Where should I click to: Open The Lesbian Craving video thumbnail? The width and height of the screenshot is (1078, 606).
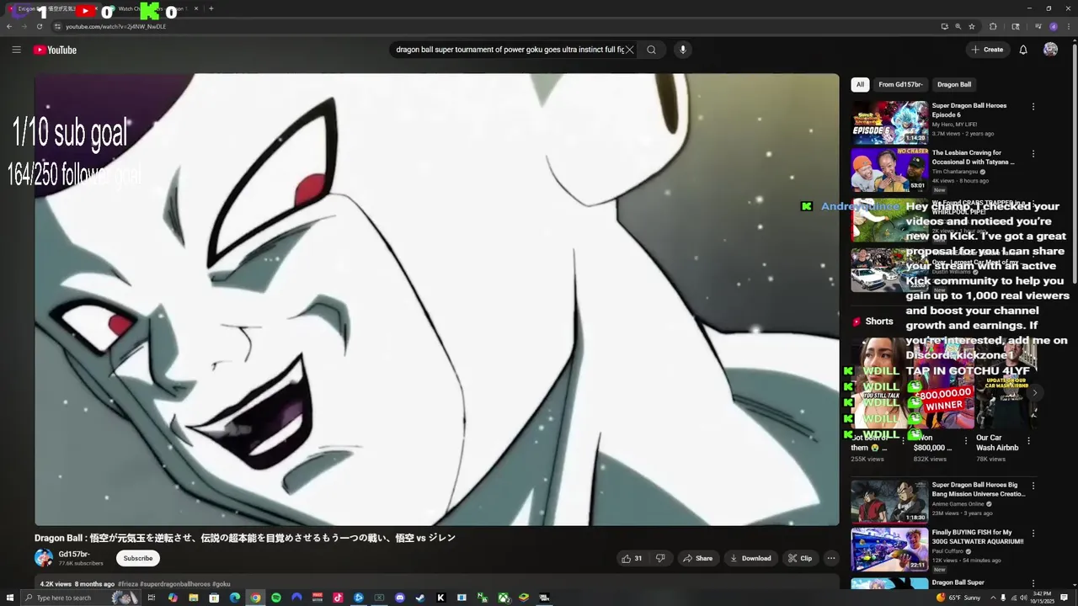pyautogui.click(x=889, y=170)
